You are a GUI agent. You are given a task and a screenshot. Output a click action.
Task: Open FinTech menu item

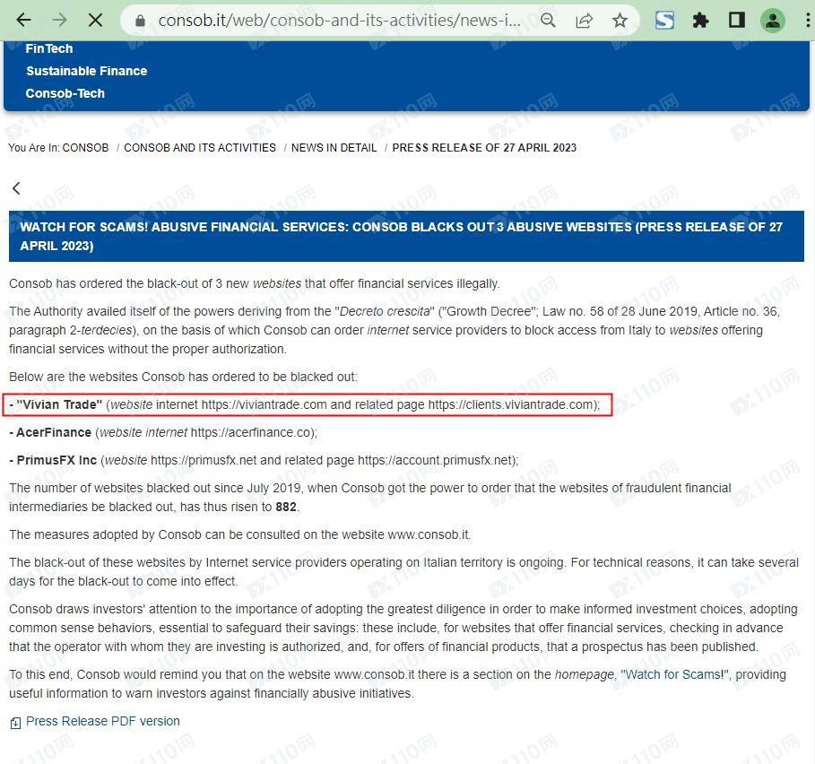pyautogui.click(x=49, y=48)
